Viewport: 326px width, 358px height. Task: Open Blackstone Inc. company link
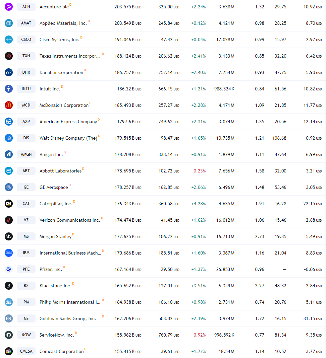[55, 286]
